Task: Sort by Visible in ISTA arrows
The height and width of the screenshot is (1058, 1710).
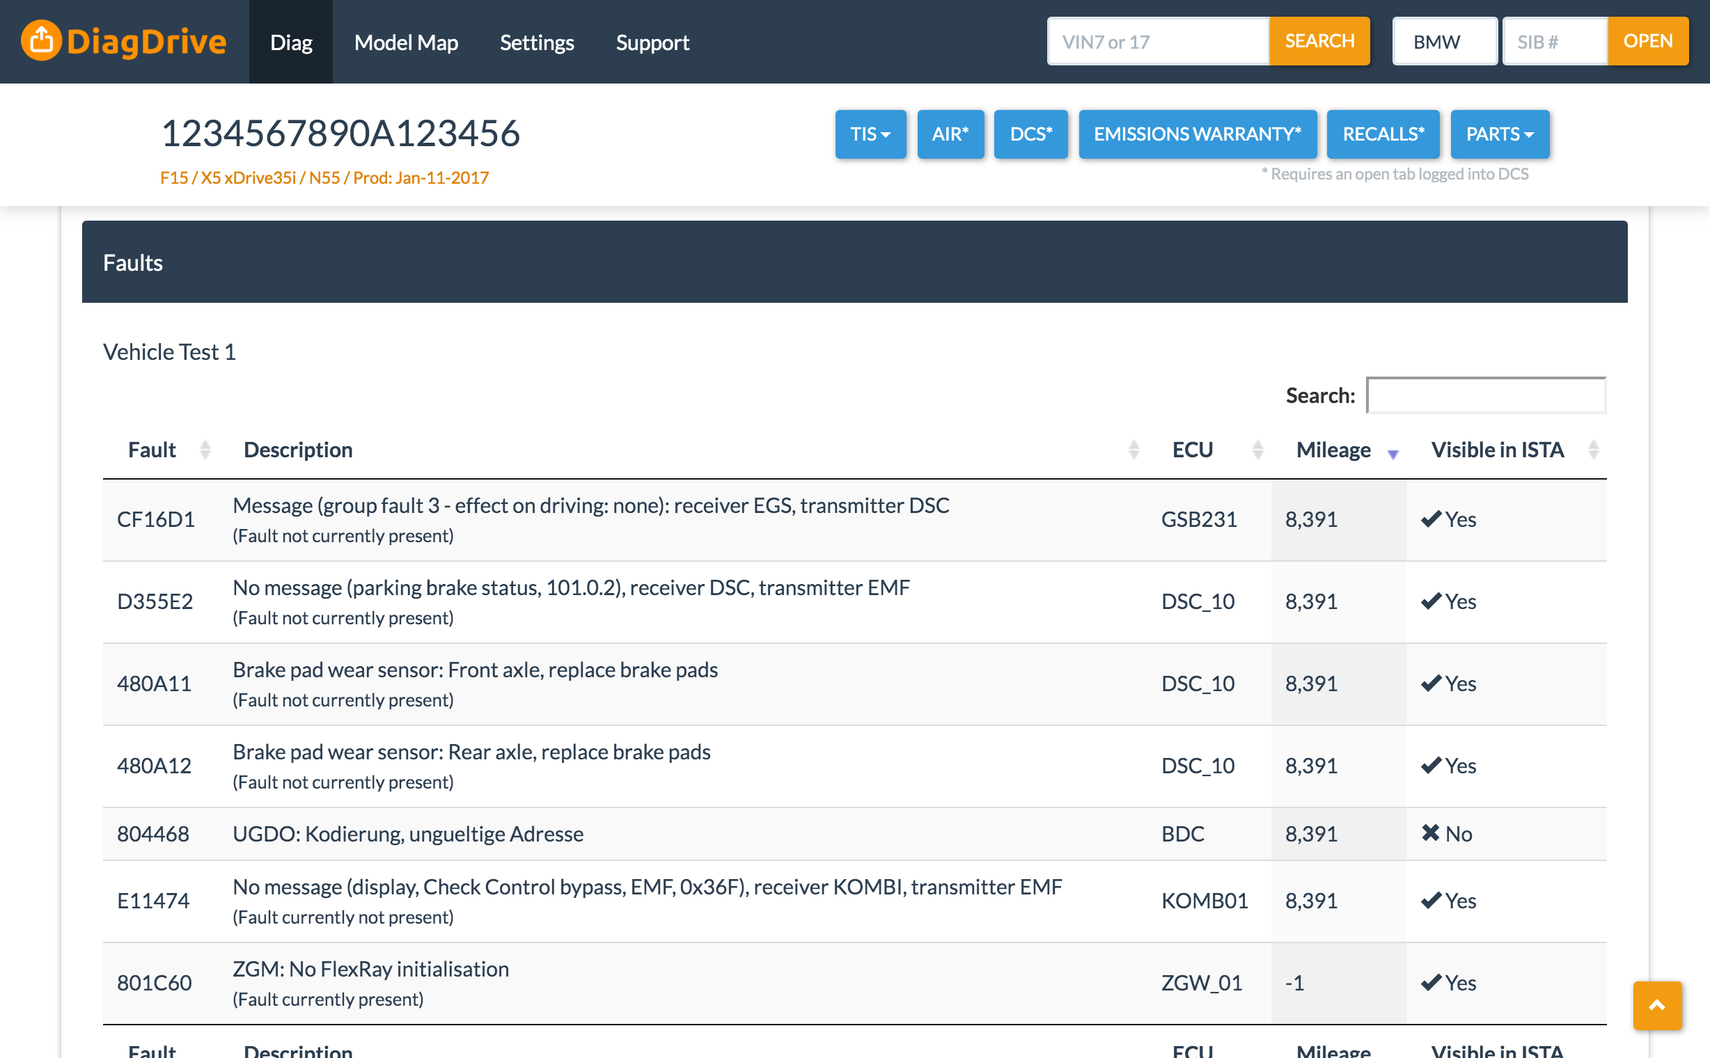Action: pos(1592,449)
